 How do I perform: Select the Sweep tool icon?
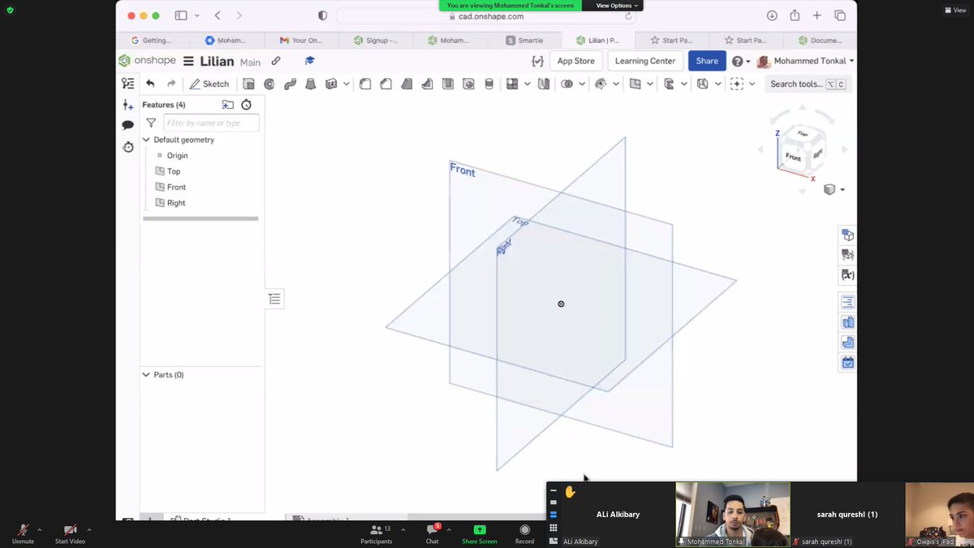click(290, 84)
